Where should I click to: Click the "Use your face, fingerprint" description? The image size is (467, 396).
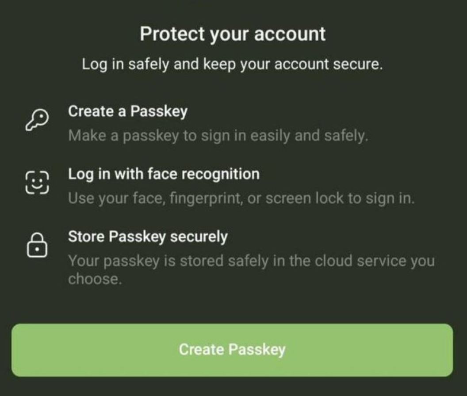[x=241, y=198]
